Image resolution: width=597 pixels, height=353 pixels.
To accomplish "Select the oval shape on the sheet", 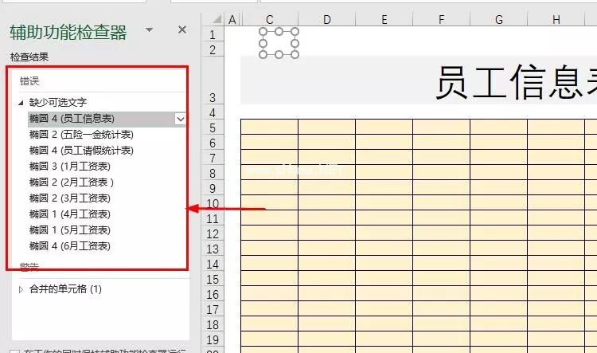I will (279, 43).
